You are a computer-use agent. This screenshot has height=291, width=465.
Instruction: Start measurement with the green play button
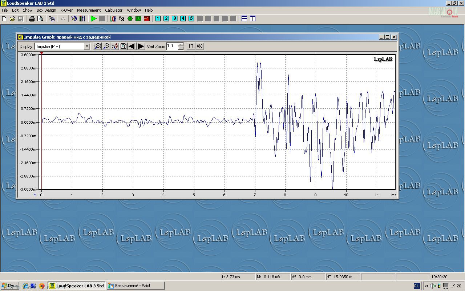click(94, 19)
